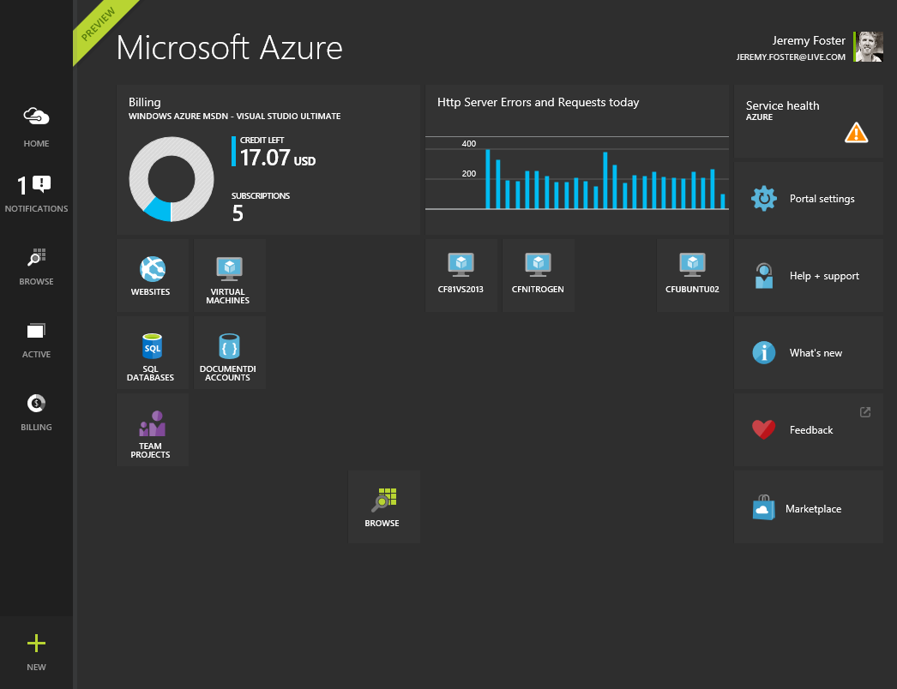Image resolution: width=897 pixels, height=689 pixels.
Task: Open the CFNITROGEN virtual machine tile
Action: pos(538,275)
